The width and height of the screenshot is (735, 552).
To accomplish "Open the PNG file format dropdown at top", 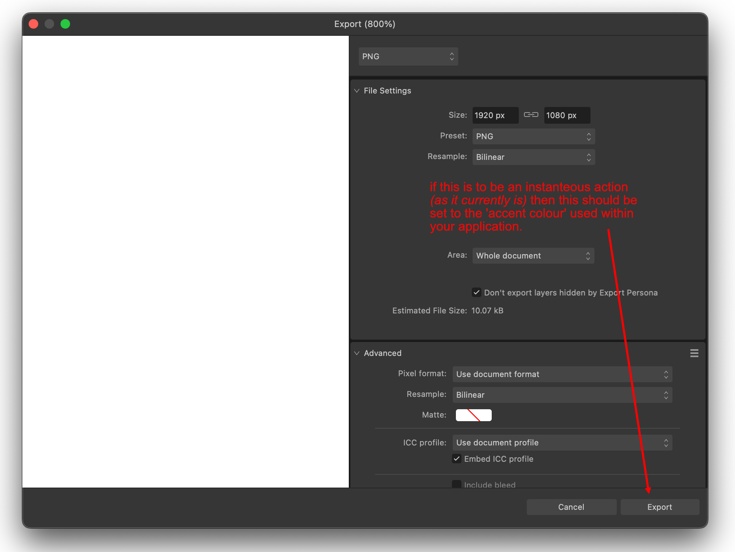I will click(x=408, y=56).
